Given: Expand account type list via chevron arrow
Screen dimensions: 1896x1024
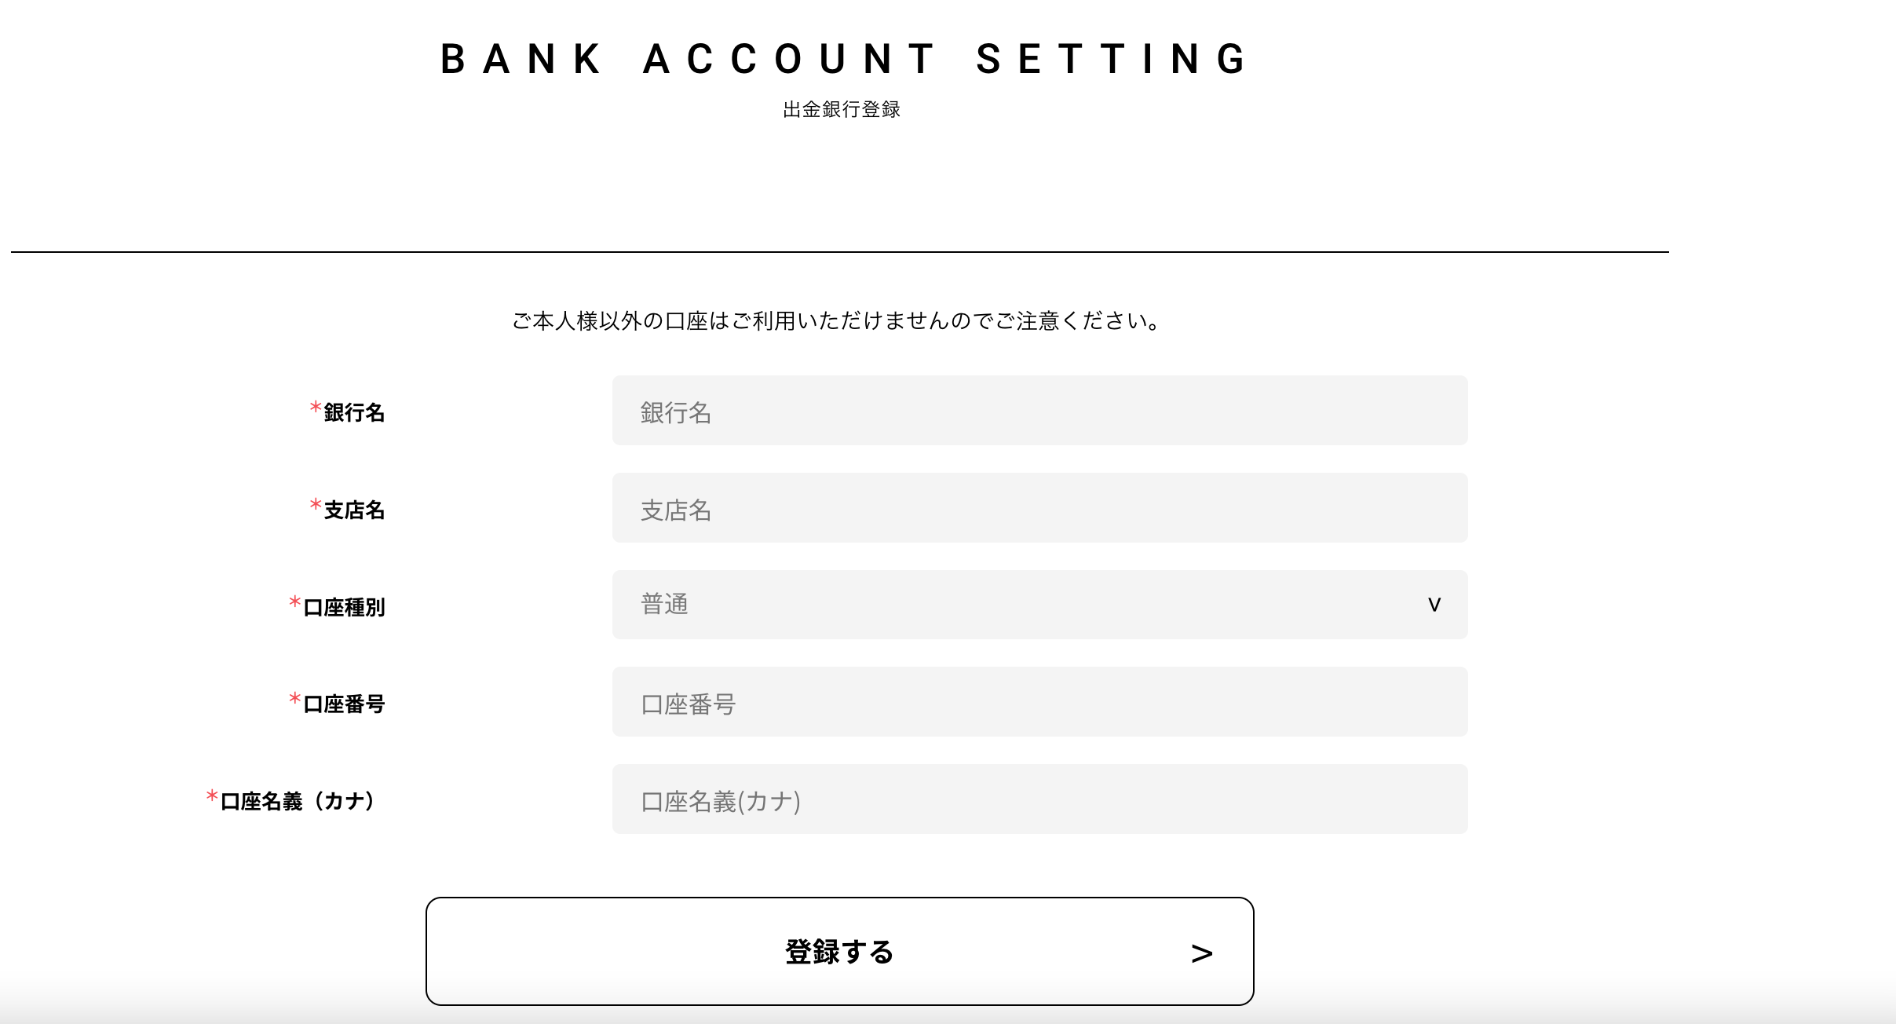Looking at the screenshot, I should point(1434,605).
